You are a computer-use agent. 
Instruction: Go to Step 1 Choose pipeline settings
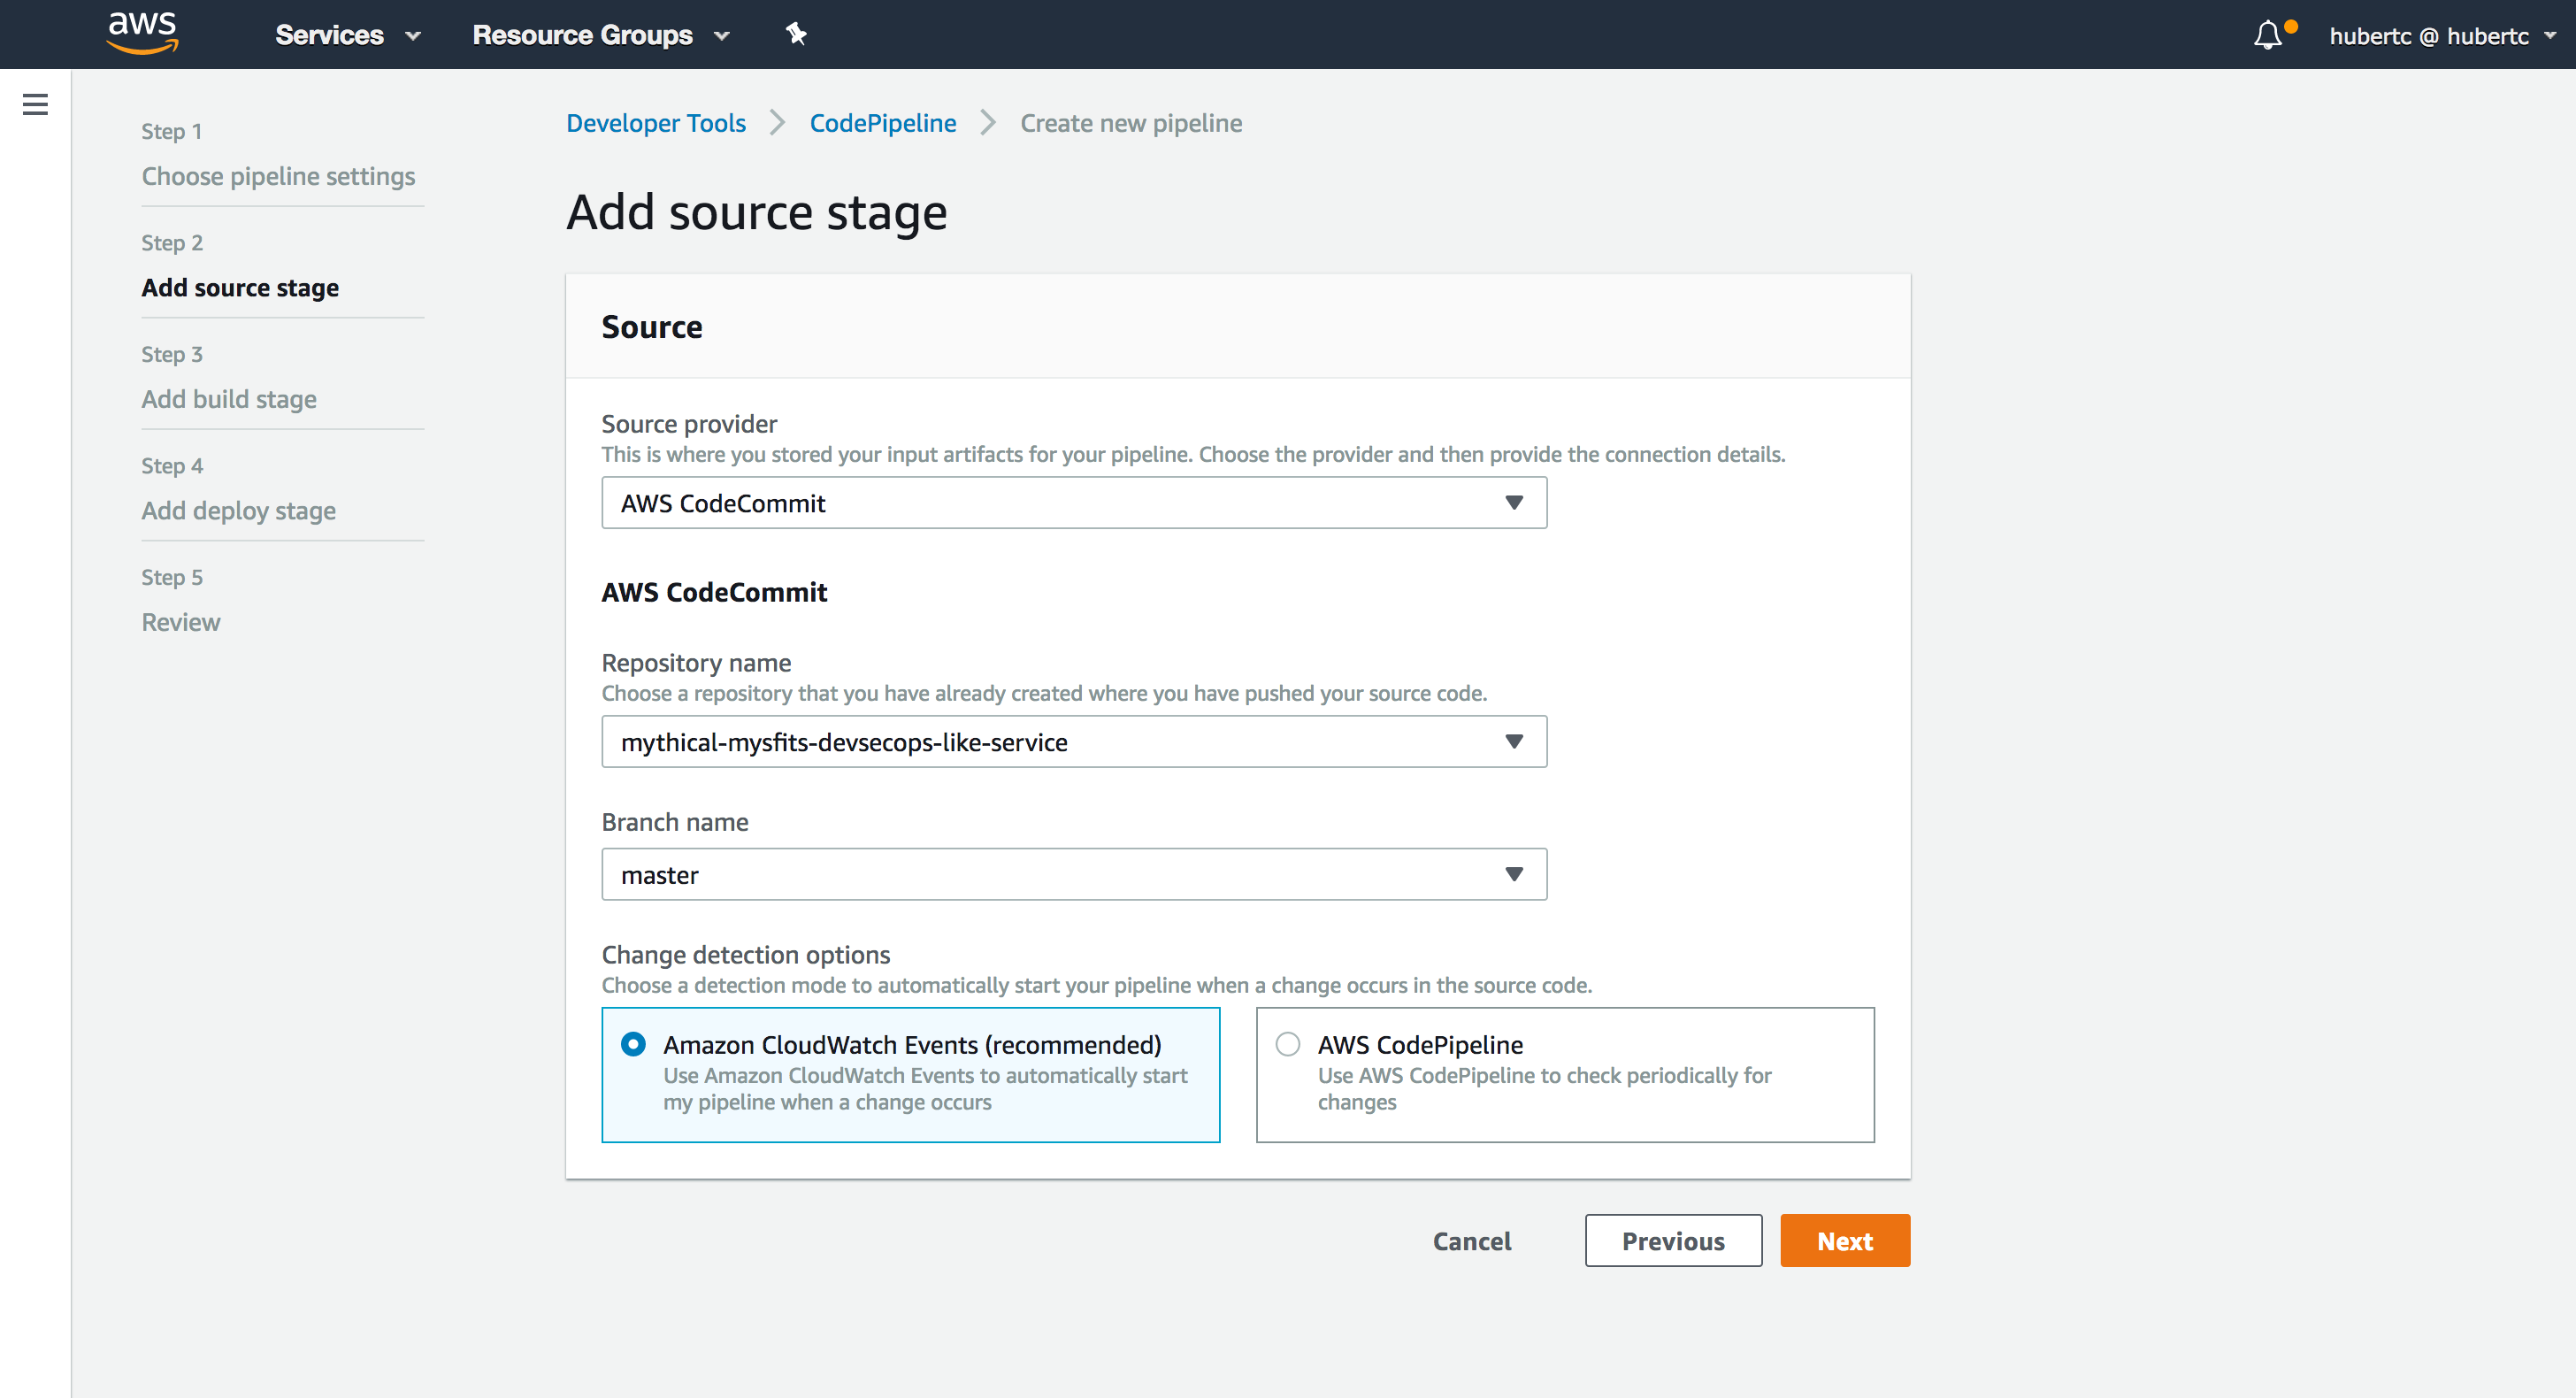[278, 176]
